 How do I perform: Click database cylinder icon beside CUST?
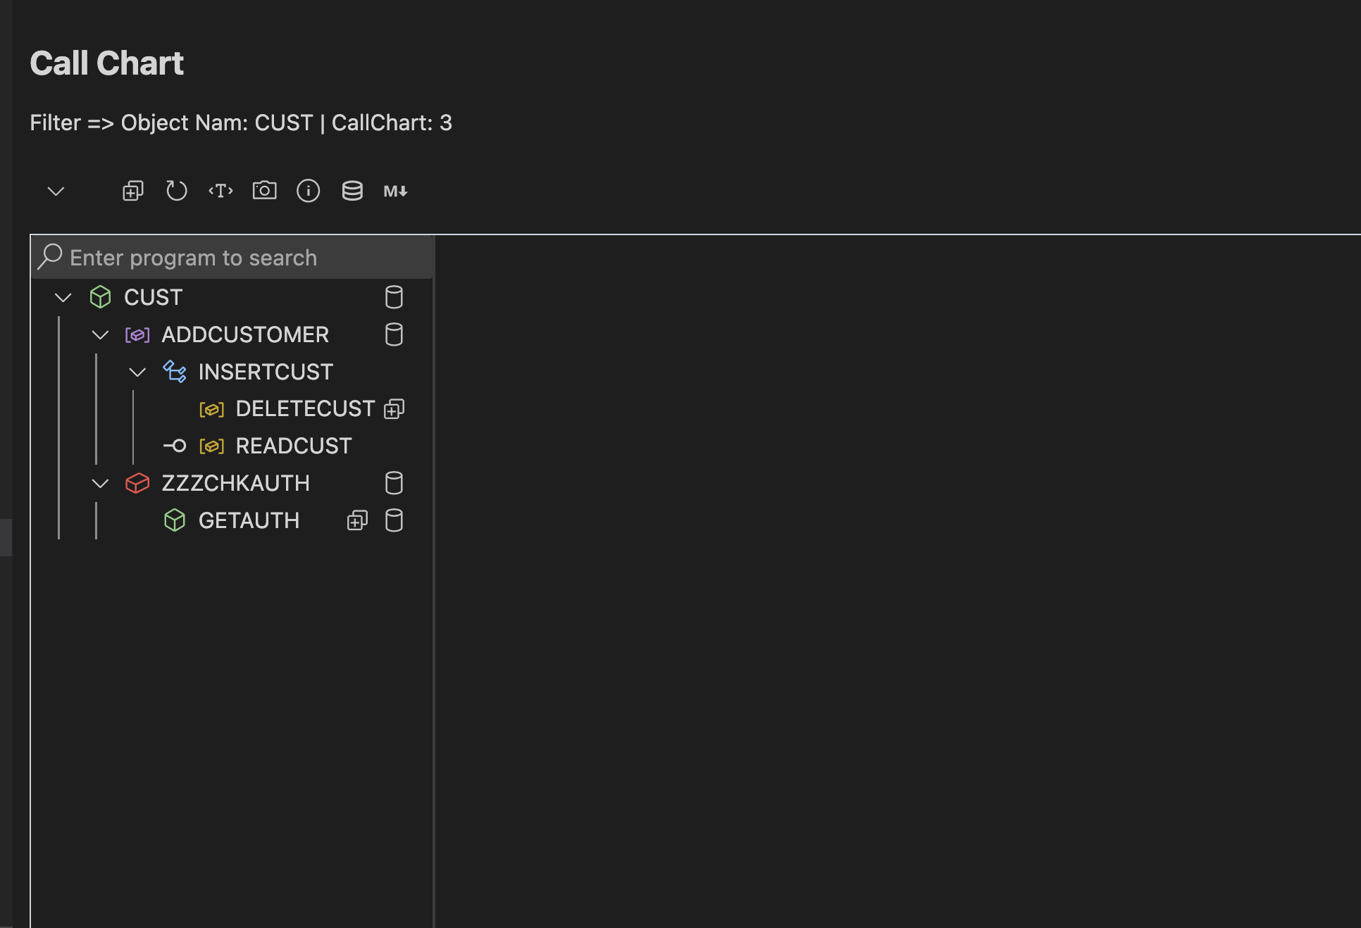coord(394,297)
